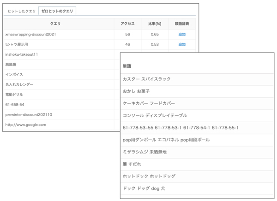Select query 名入れカレンダー
This screenshot has height=201, width=277.
(19, 84)
